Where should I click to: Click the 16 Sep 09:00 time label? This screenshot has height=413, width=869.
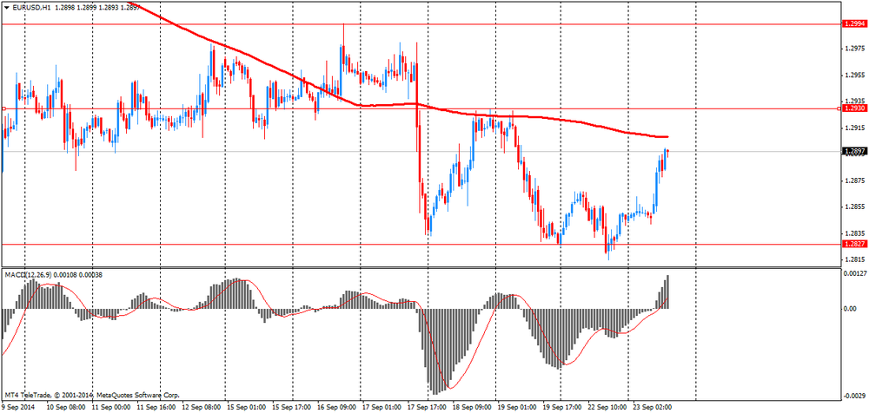pos(337,407)
